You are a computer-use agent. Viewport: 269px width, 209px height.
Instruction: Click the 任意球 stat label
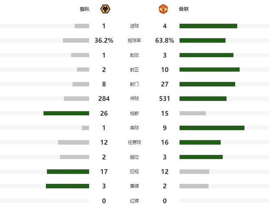pyautogui.click(x=134, y=142)
